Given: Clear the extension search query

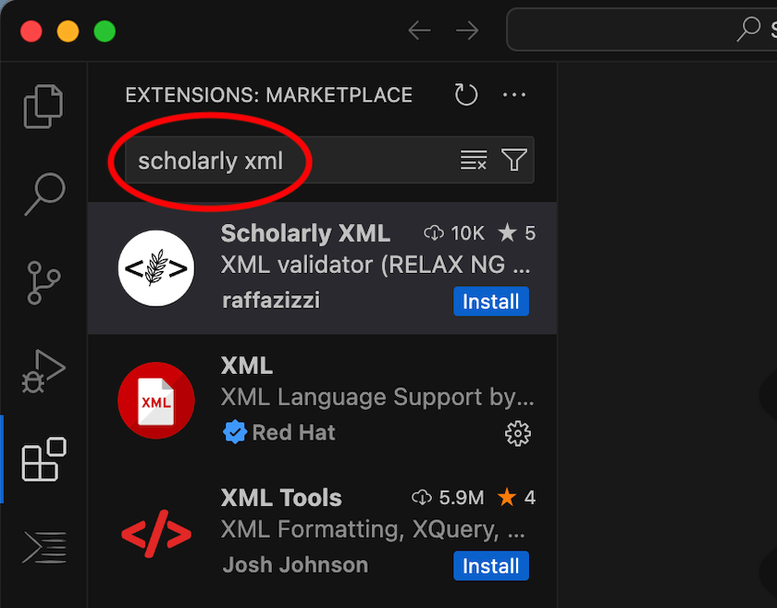Looking at the screenshot, I should pyautogui.click(x=474, y=159).
